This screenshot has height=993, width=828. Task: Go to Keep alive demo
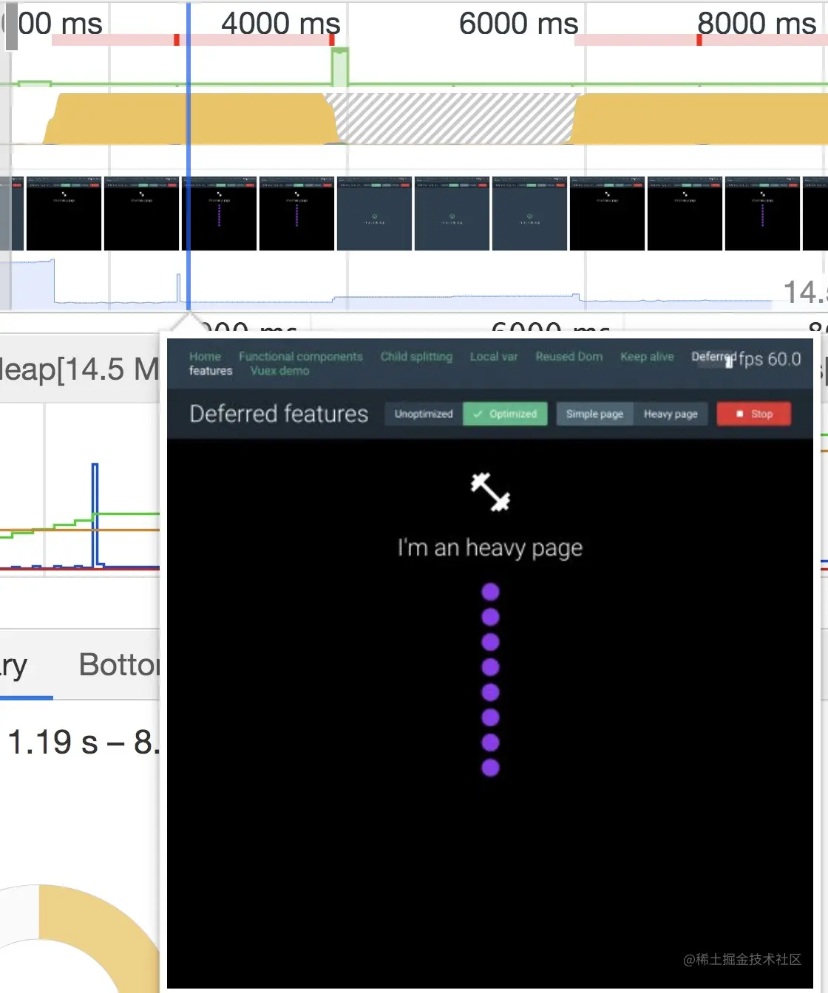coord(647,356)
